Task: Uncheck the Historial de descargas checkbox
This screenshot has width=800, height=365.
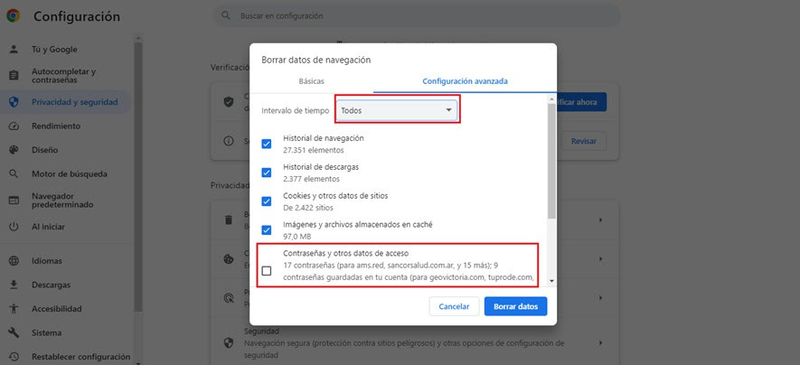Action: point(267,173)
